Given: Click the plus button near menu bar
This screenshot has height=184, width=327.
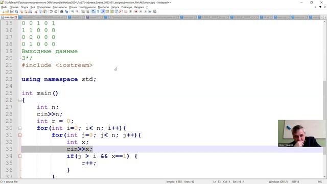Looking at the screenshot, I should click(315, 7).
